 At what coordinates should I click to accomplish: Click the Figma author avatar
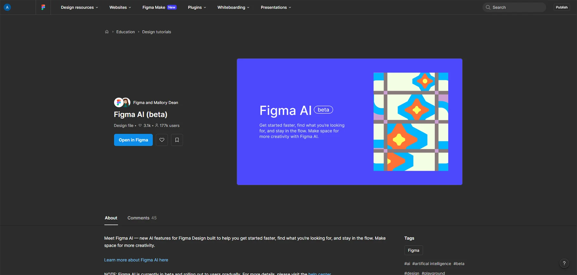point(119,102)
